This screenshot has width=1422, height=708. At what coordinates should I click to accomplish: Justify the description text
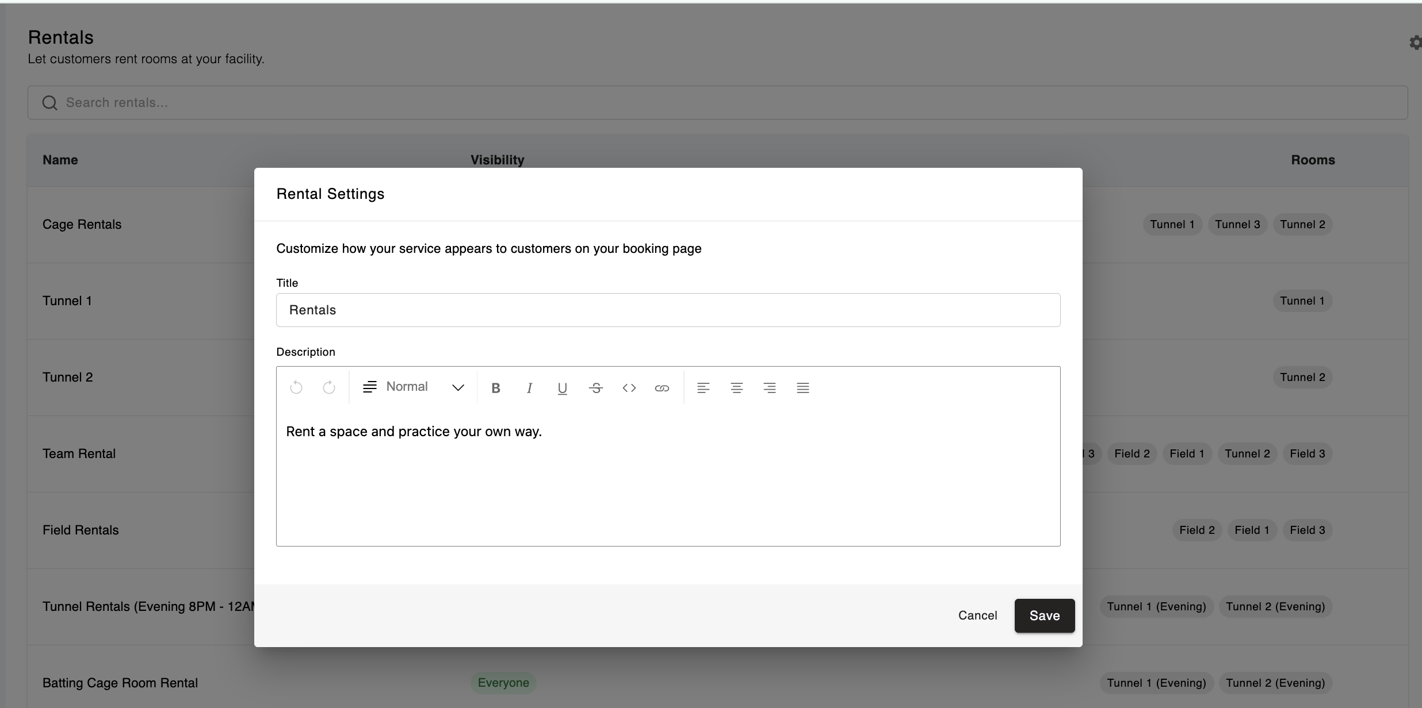(803, 388)
